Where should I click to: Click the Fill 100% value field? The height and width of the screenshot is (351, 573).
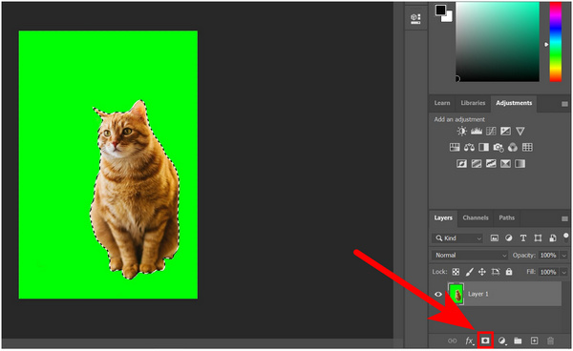[x=548, y=272]
